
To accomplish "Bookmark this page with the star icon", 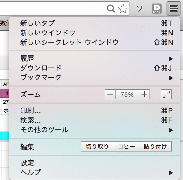I will 123,9.
